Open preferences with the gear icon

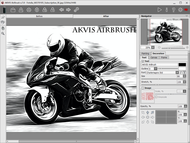pos(180,10)
